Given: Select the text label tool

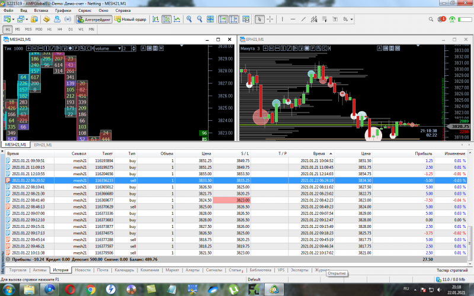Looking at the screenshot, I should click(335, 20).
